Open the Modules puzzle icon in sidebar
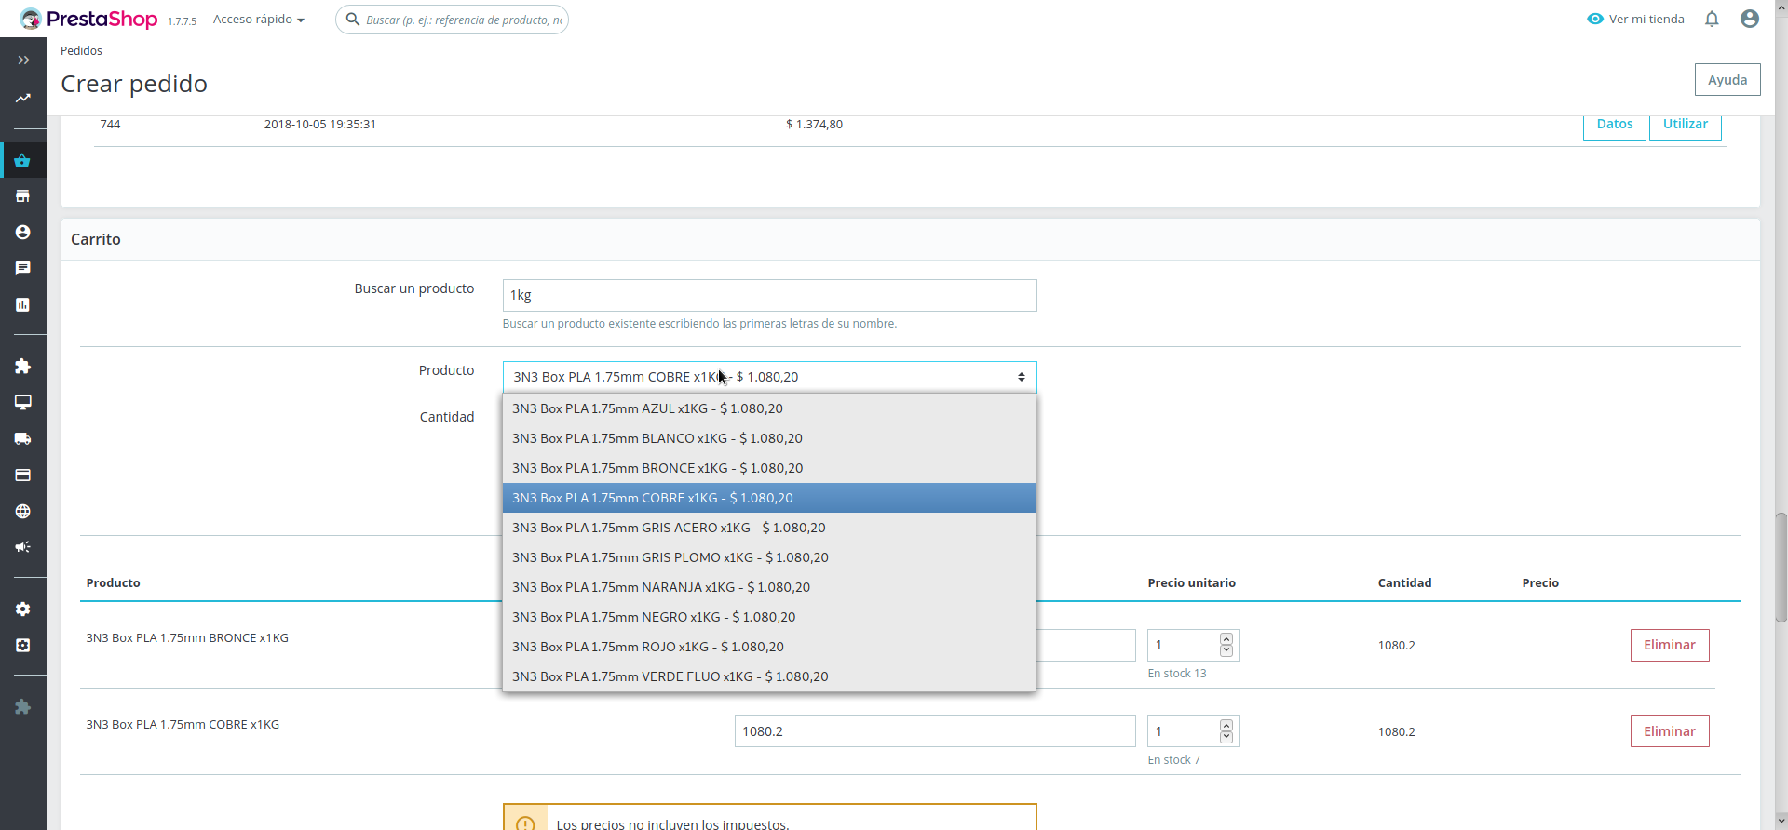This screenshot has height=830, width=1788. [x=23, y=367]
